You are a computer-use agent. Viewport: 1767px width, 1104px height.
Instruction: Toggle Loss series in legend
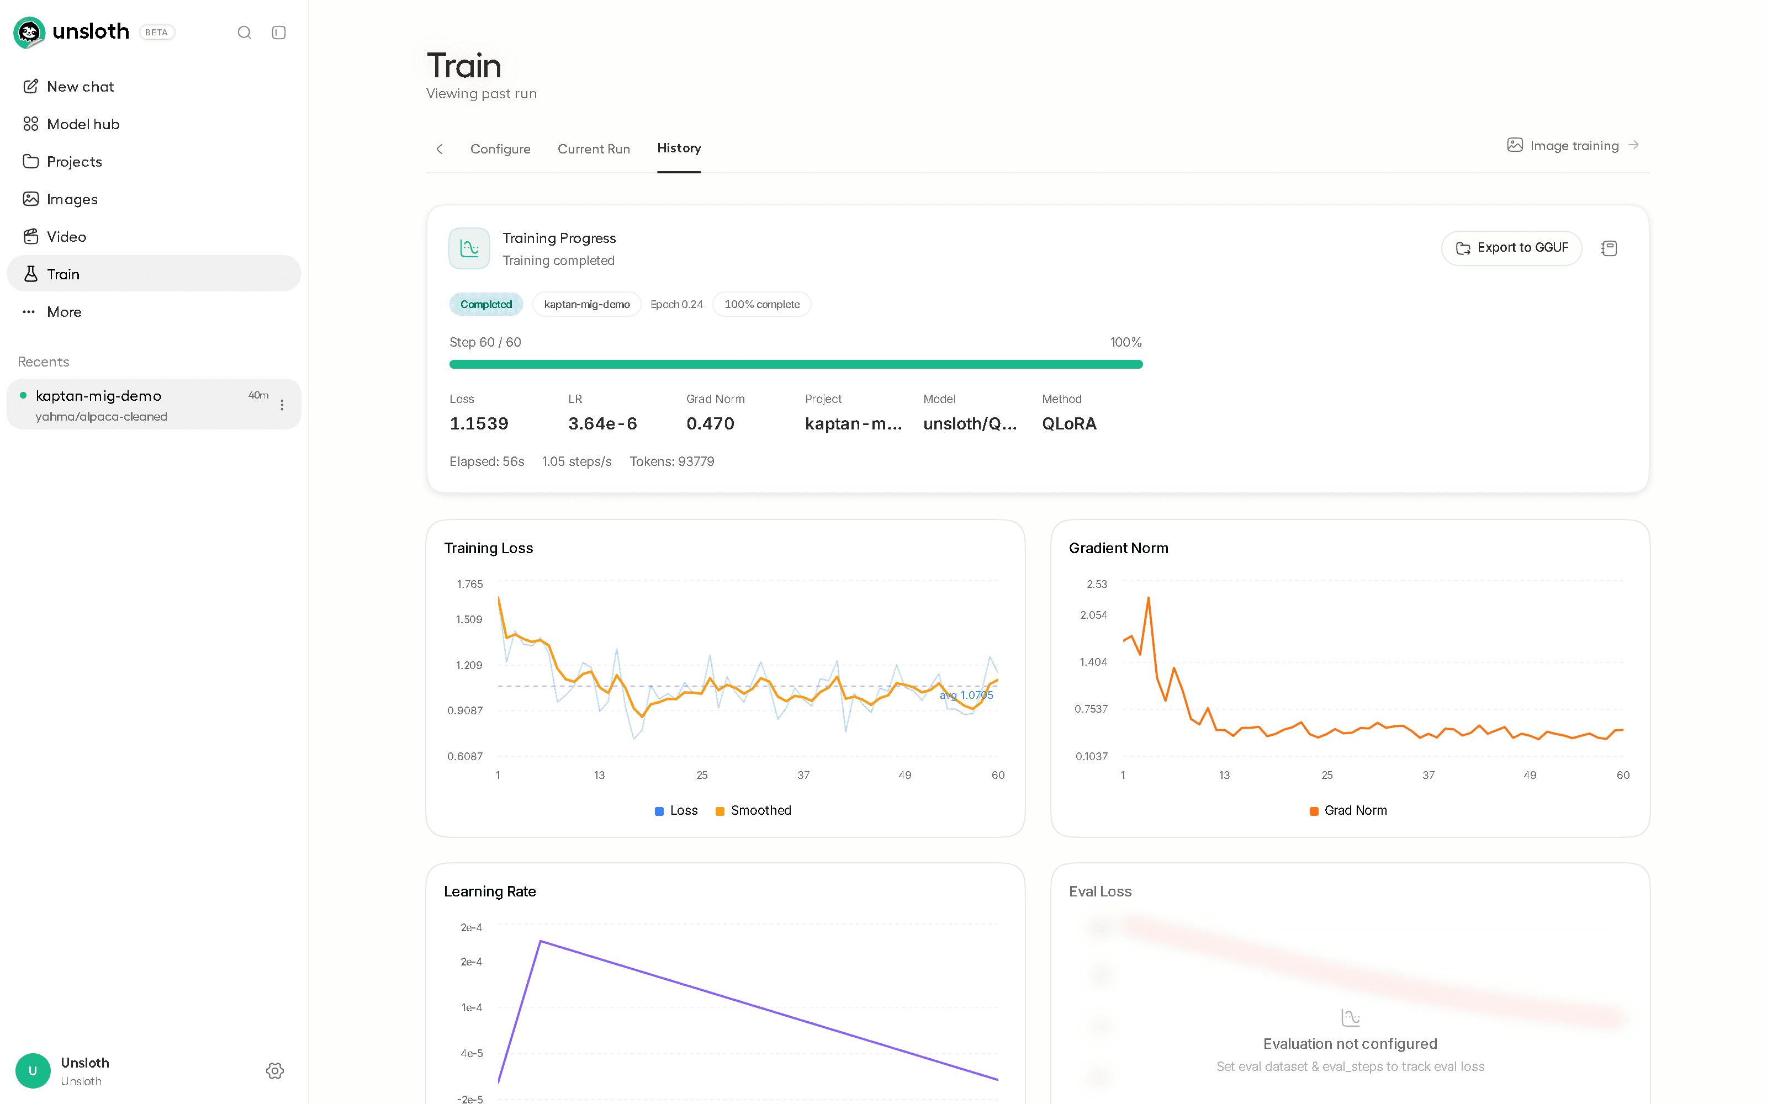(x=676, y=810)
